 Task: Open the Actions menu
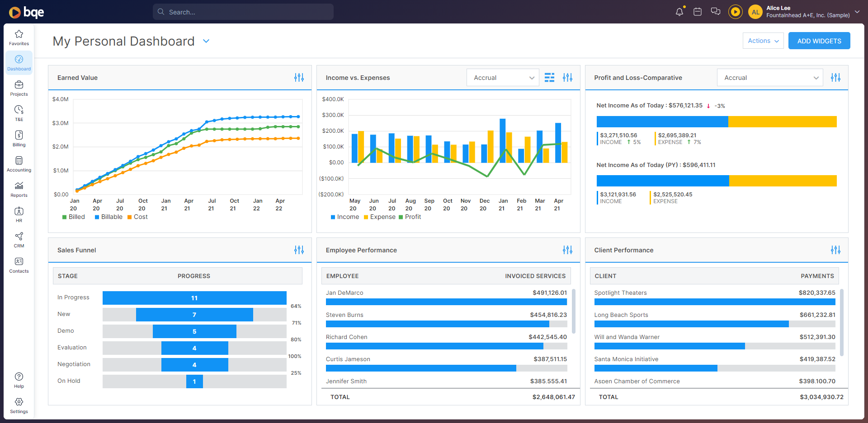(763, 41)
